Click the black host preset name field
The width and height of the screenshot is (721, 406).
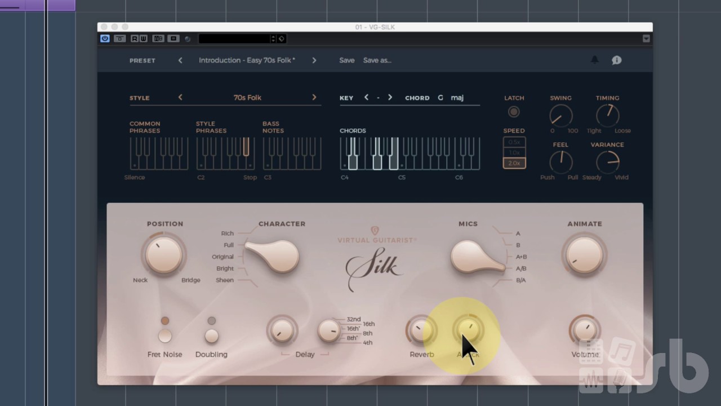point(234,38)
